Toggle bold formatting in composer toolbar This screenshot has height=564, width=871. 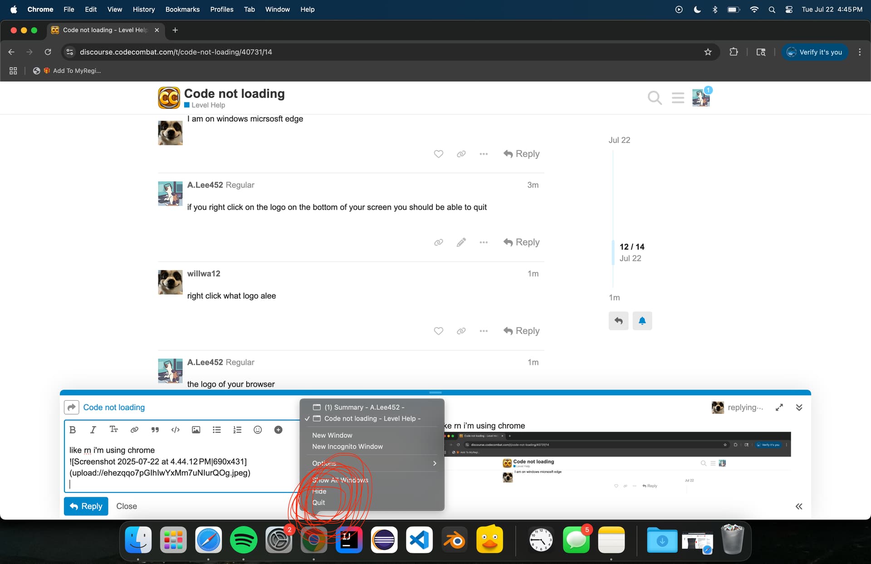coord(73,430)
